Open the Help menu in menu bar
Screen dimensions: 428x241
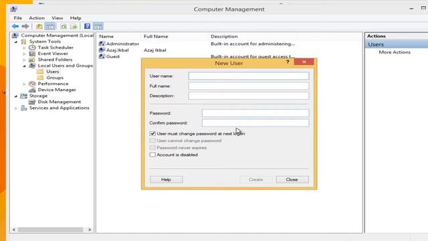(76, 18)
